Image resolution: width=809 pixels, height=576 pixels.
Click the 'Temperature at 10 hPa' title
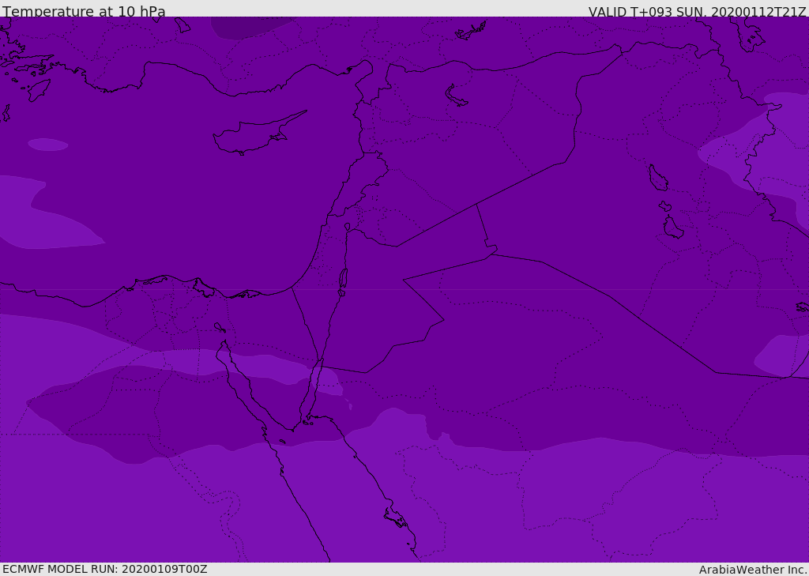tap(84, 11)
